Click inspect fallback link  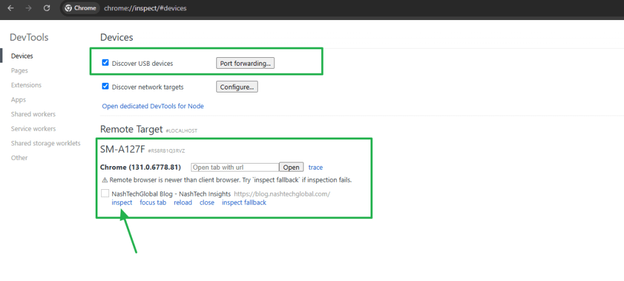click(x=244, y=203)
